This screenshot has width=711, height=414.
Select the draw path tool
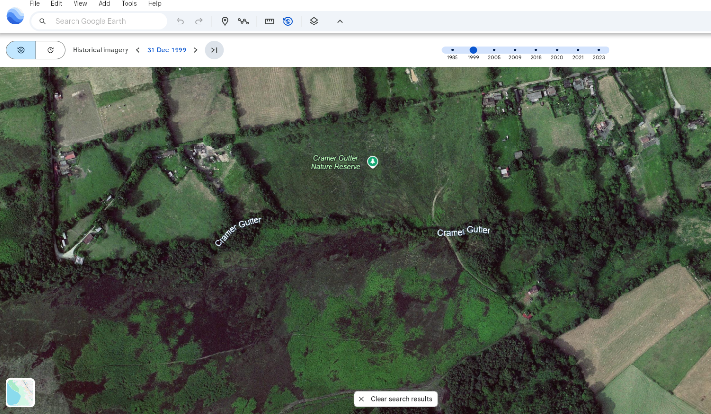coord(243,21)
